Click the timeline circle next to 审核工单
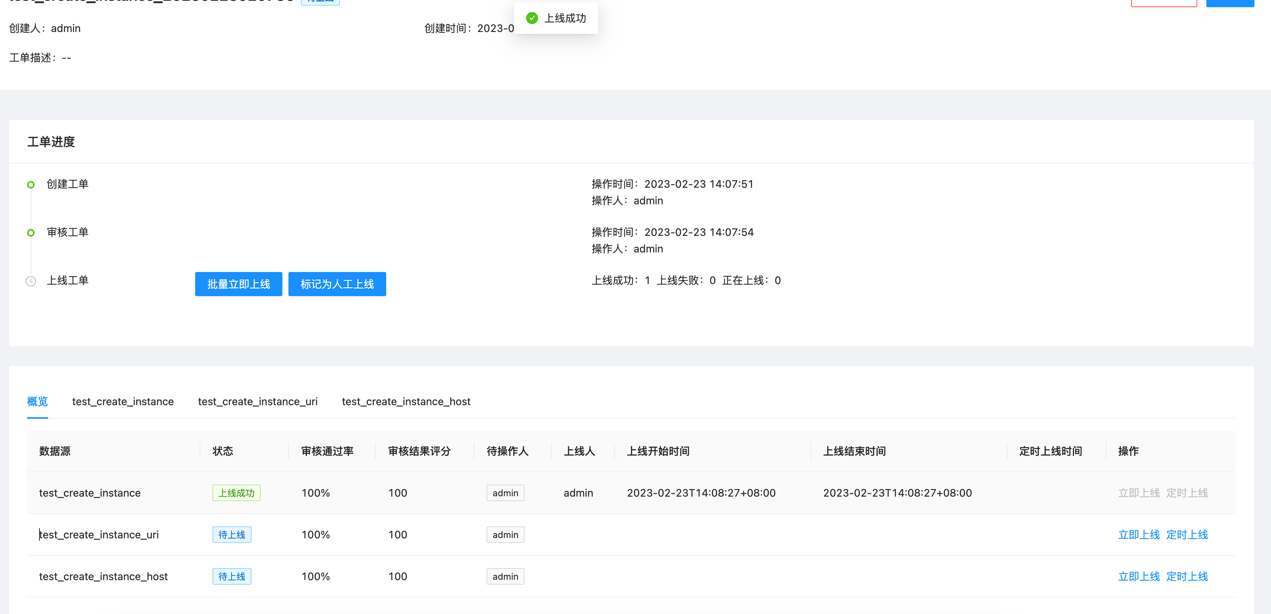This screenshot has width=1271, height=614. pos(30,233)
